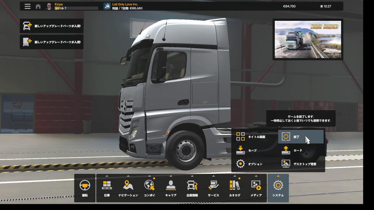
Task: Collapse the システム system menu
Action: pos(278,188)
